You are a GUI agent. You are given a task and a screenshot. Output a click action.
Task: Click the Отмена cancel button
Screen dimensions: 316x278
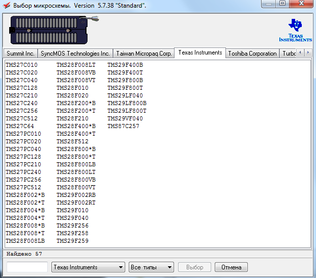click(x=231, y=267)
